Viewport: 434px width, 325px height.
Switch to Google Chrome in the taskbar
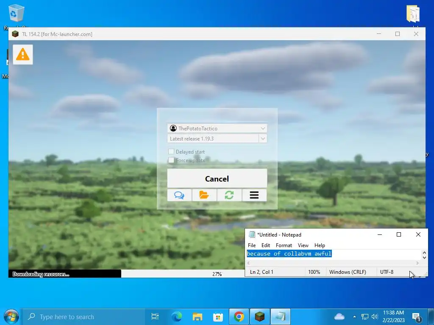pyautogui.click(x=239, y=317)
